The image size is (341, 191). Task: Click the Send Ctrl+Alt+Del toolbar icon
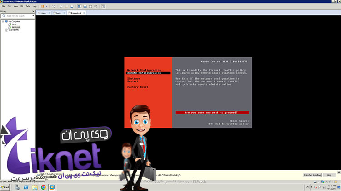pyautogui.click(x=53, y=7)
